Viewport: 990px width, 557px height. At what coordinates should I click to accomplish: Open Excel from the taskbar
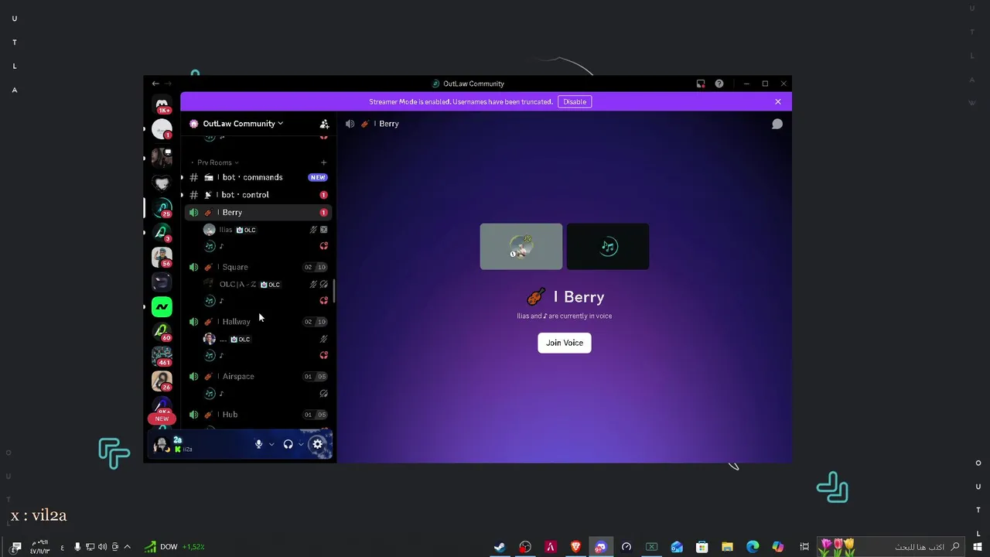click(651, 547)
